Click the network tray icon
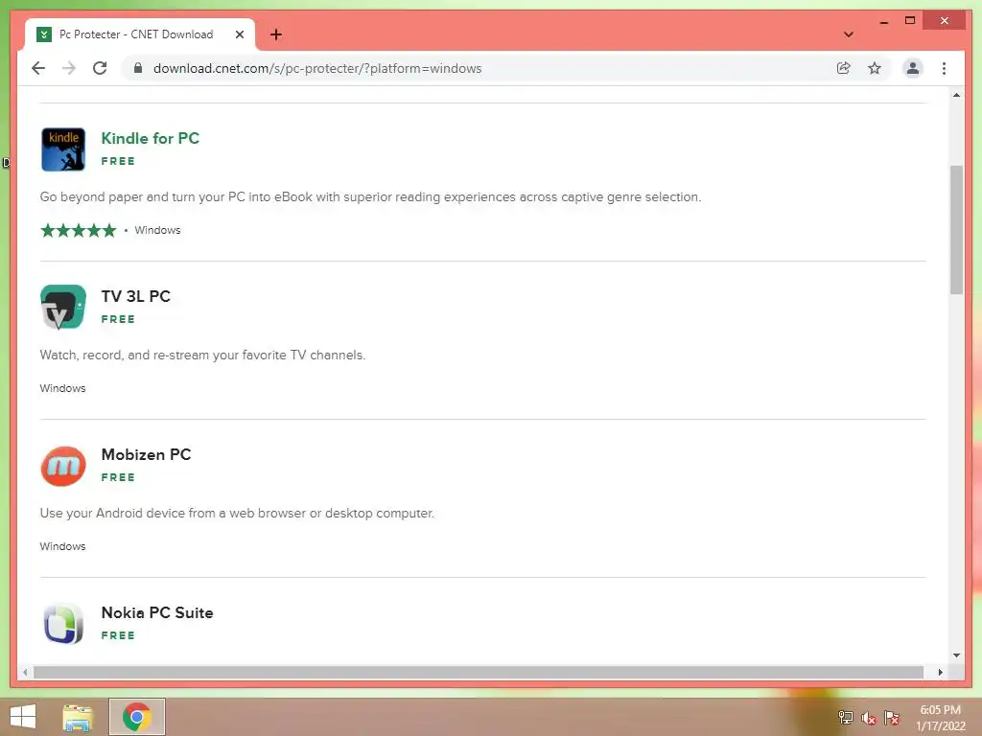Viewport: 982px width, 736px height. pos(846,718)
